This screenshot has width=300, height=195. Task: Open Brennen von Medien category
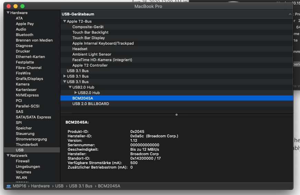coord(34,41)
